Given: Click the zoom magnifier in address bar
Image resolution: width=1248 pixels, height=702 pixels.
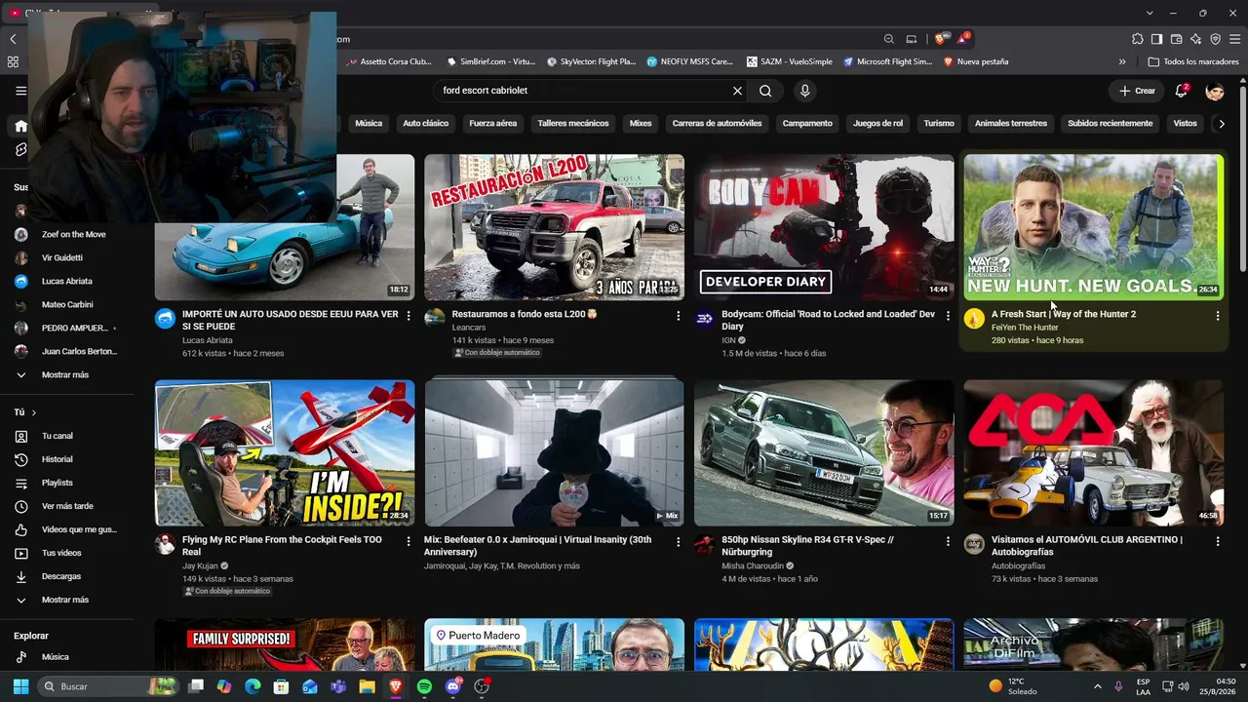Looking at the screenshot, I should point(888,39).
